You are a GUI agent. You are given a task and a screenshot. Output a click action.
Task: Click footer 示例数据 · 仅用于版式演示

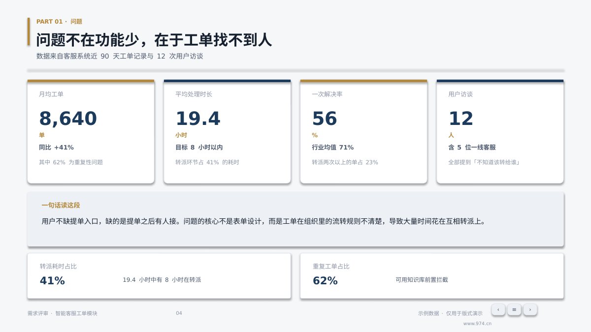pyautogui.click(x=450, y=313)
